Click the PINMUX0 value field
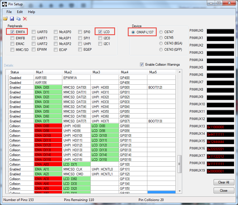 [220, 31]
